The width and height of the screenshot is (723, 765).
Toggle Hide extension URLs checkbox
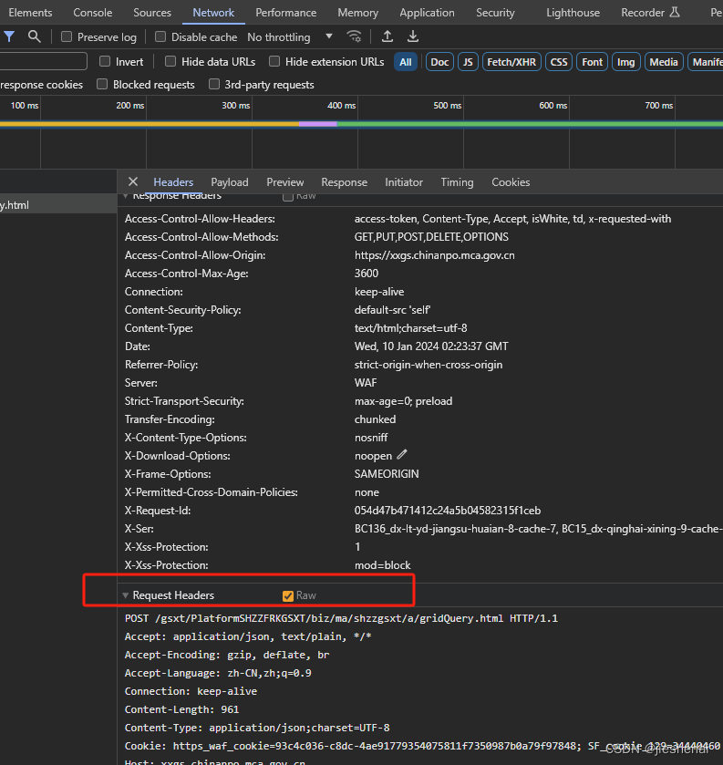(x=274, y=61)
